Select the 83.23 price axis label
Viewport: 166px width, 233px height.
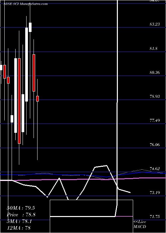point(155,24)
